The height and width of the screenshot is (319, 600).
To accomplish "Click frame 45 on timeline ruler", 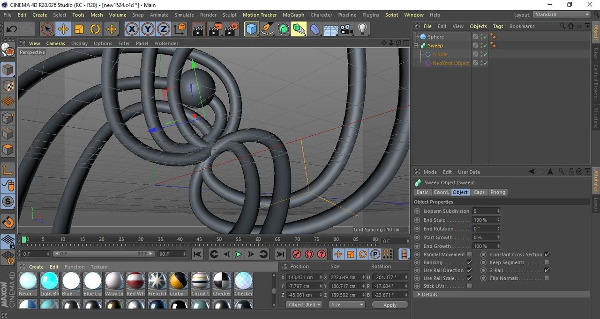I will [x=199, y=239].
